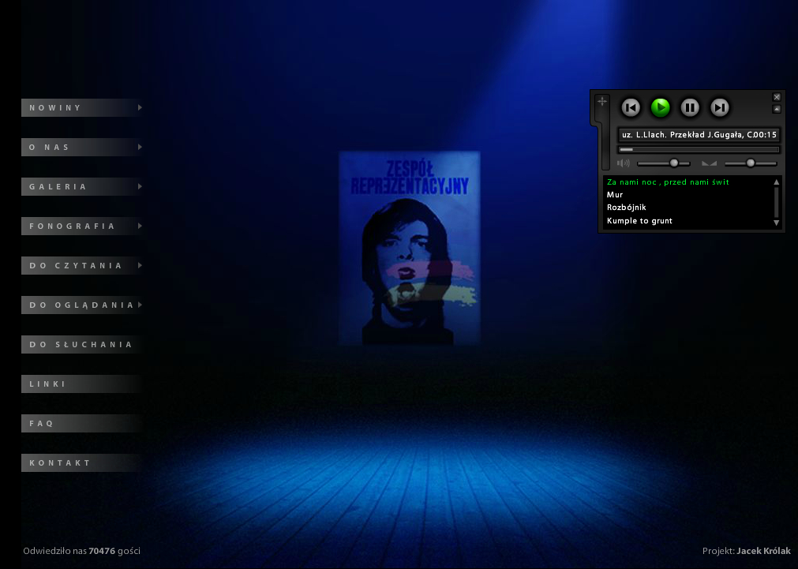Pause the music player
798x569 pixels.
[690, 107]
